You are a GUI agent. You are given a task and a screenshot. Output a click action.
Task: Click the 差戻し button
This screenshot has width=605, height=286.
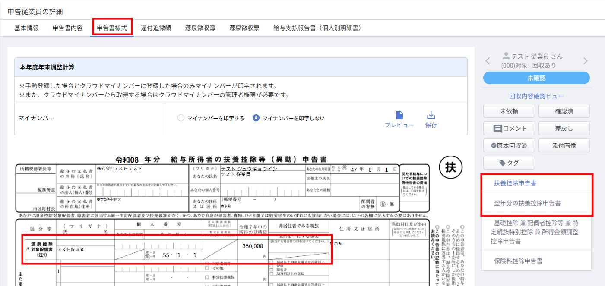[564, 128]
